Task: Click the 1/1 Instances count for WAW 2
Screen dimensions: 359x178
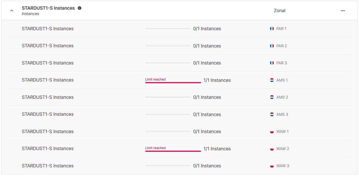Action: (217, 149)
